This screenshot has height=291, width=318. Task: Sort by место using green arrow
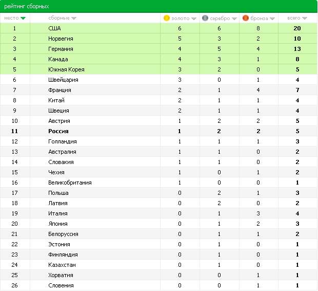click(x=23, y=19)
